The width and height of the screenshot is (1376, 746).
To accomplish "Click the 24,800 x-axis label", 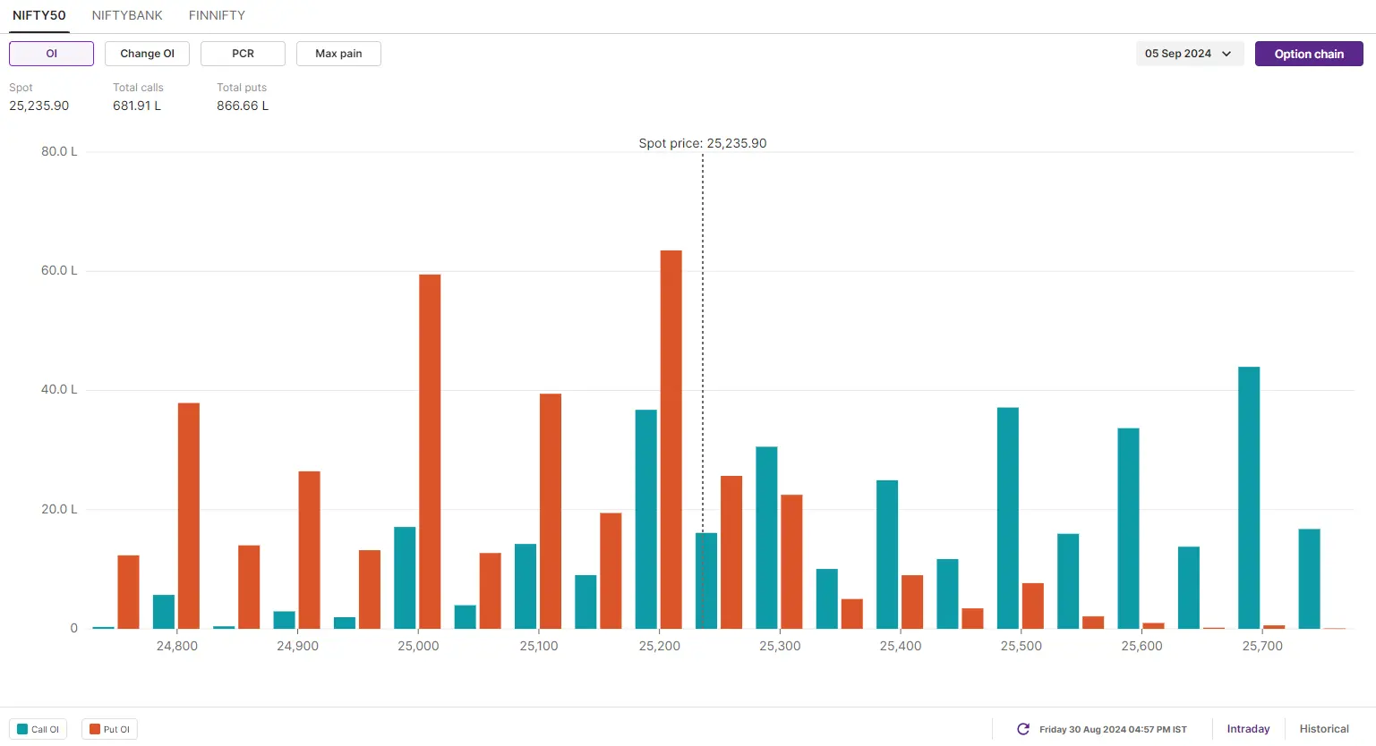I will [x=177, y=646].
